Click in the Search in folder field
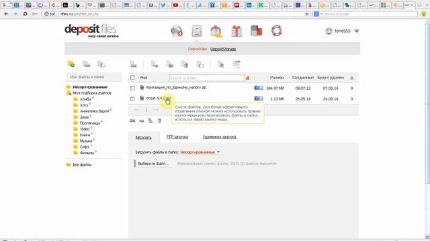The width and height of the screenshot is (430, 241). pos(206,78)
